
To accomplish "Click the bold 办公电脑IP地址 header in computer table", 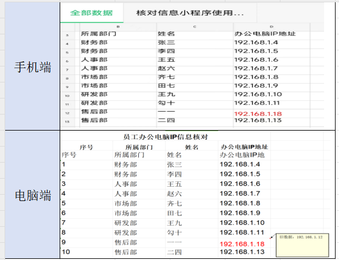I will 244,147.
